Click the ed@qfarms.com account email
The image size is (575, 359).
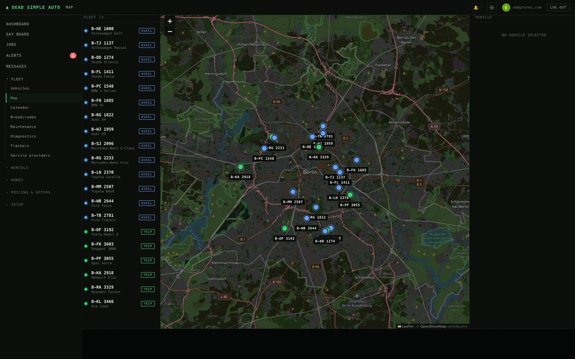coord(527,8)
